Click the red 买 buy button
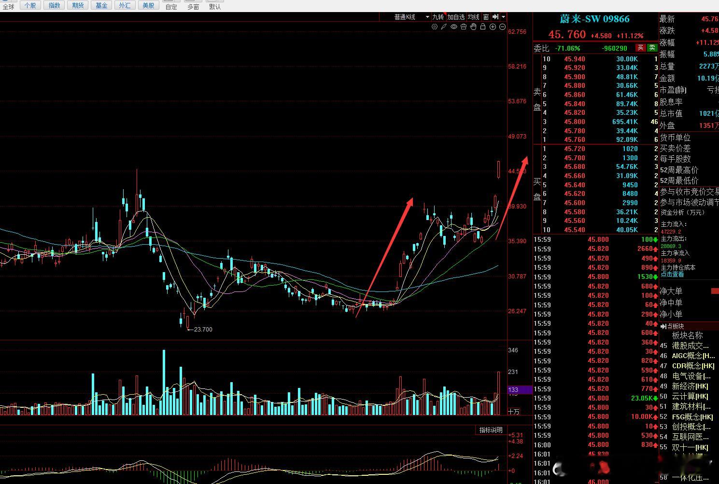The image size is (719, 484). [x=640, y=48]
